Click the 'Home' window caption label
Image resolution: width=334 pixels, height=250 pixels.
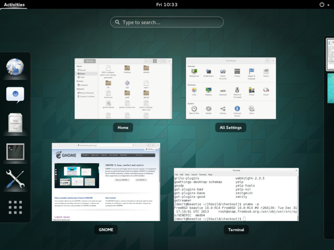tap(123, 128)
